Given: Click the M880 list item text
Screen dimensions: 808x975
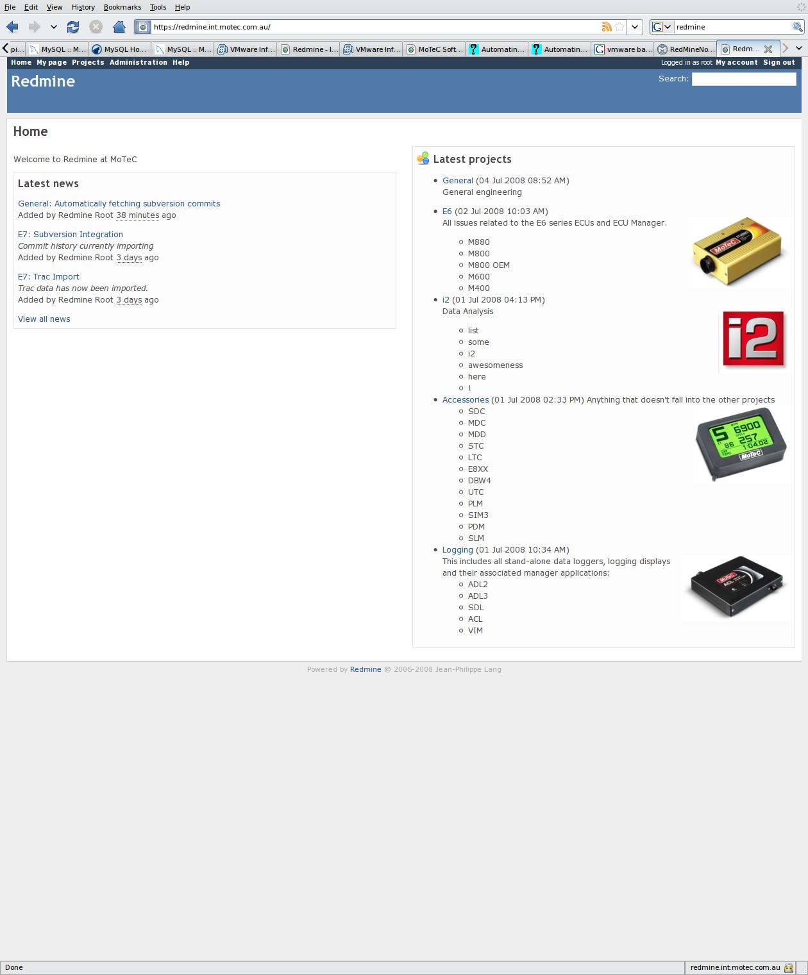Looking at the screenshot, I should point(479,242).
